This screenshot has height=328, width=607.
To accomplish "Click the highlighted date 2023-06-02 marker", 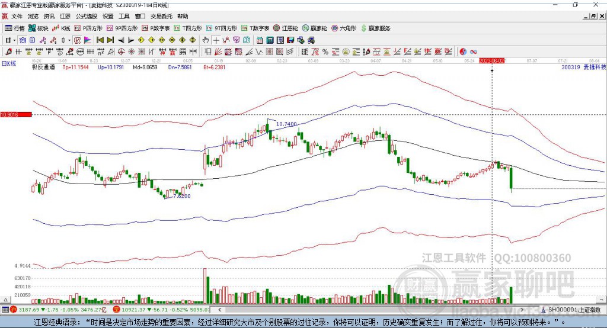I will point(491,61).
